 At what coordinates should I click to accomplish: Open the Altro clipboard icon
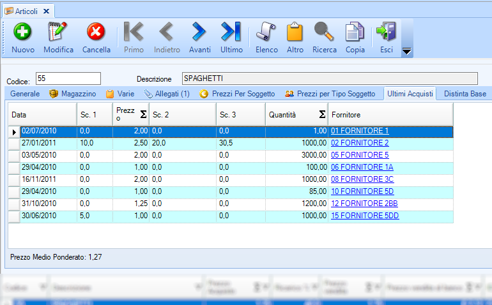pos(295,32)
